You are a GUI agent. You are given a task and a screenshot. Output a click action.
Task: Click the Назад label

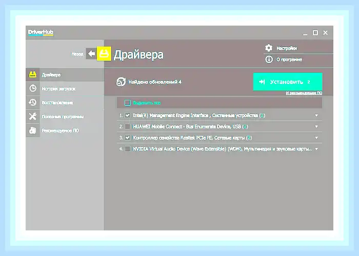77,54
